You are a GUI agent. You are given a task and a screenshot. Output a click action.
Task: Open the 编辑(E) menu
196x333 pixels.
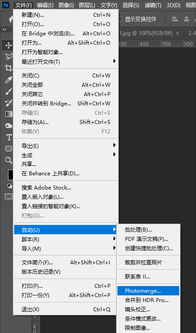click(x=45, y=5)
